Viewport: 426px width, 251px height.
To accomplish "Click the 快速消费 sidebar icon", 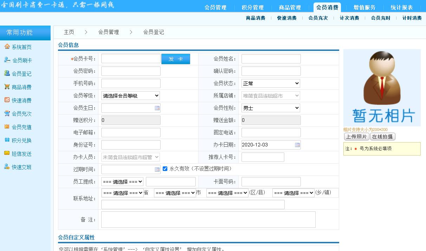I will point(7,100).
